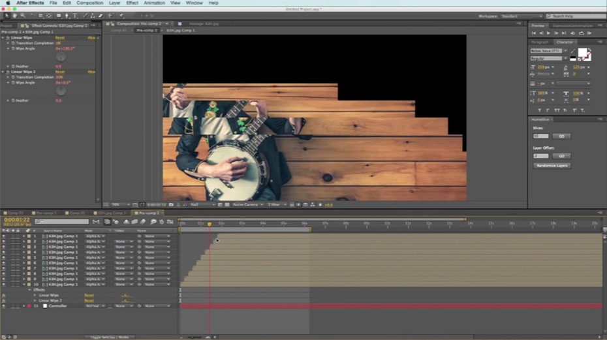Reset the Linear Wipe 2 effect
This screenshot has width=607, height=340.
point(59,72)
